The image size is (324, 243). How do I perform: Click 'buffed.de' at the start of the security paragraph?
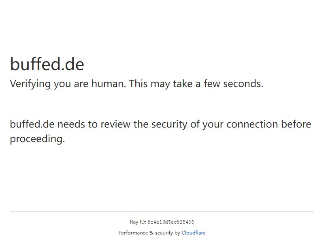tap(32, 124)
